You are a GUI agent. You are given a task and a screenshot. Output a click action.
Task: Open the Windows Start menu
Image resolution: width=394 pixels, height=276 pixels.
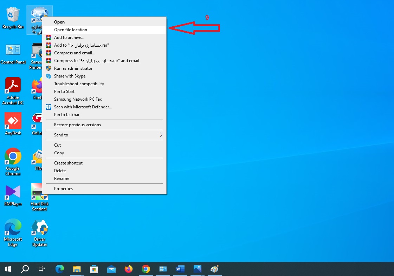8,269
